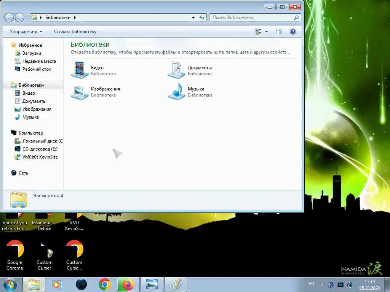Switch to Firefox on the taskbar

(128, 284)
